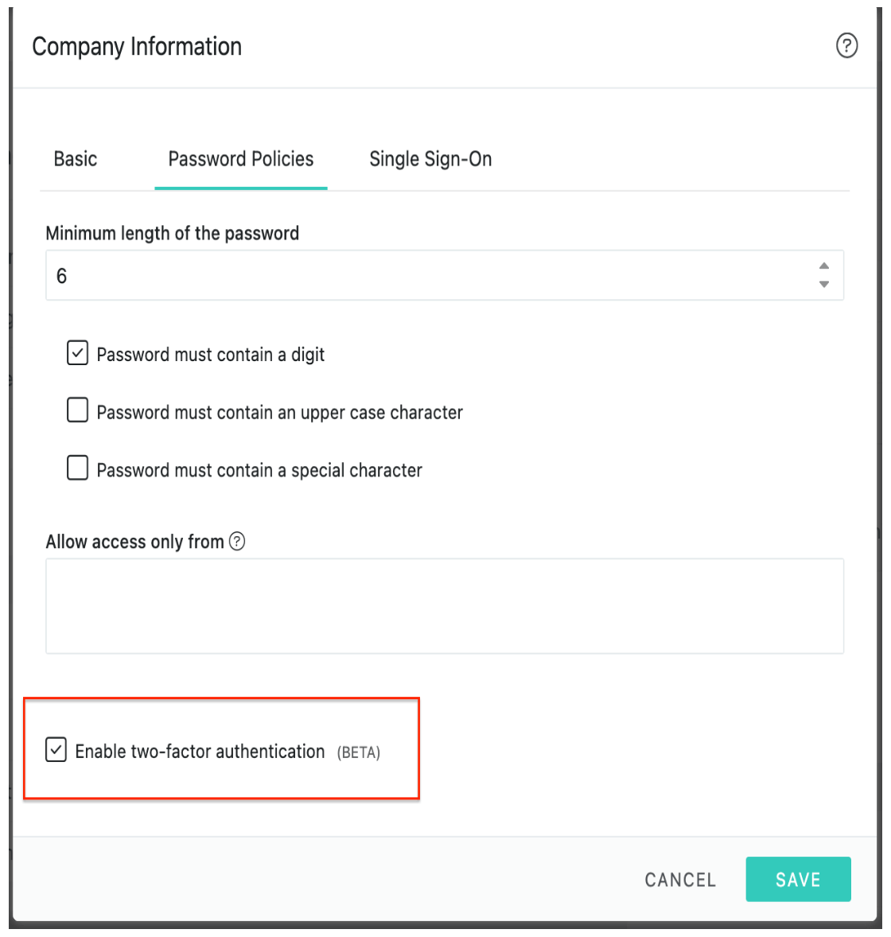
Task: Open the help icon beside Company Information
Action: click(x=846, y=45)
